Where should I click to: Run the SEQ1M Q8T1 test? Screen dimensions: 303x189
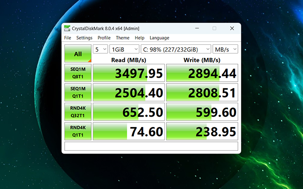(x=78, y=73)
